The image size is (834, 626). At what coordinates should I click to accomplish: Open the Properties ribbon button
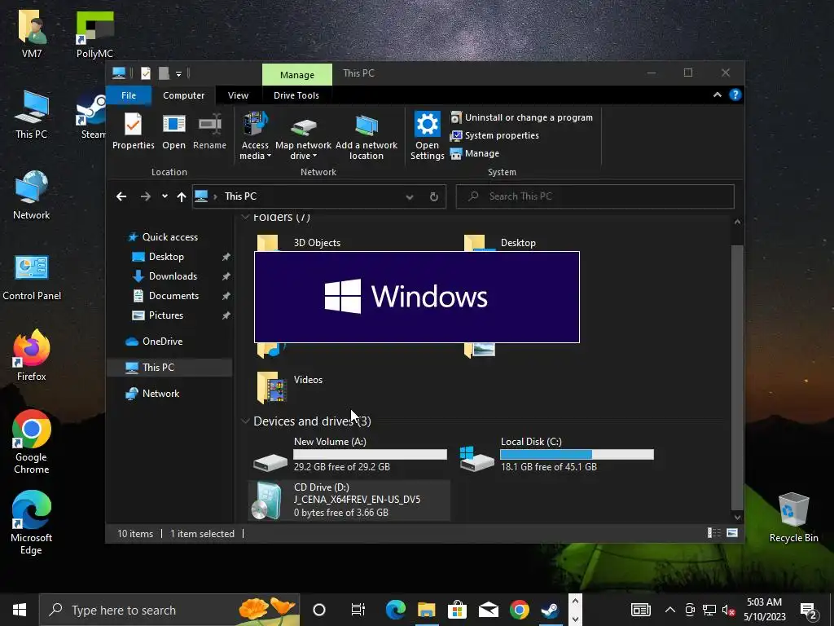click(x=133, y=131)
